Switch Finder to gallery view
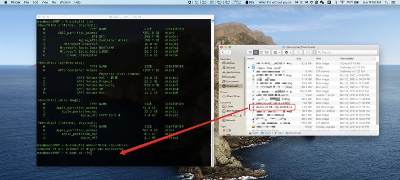The height and width of the screenshot is (180, 400). [267, 52]
